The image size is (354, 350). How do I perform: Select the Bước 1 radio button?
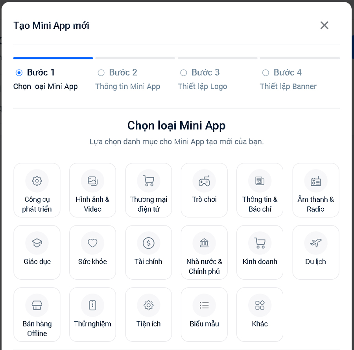click(x=19, y=73)
